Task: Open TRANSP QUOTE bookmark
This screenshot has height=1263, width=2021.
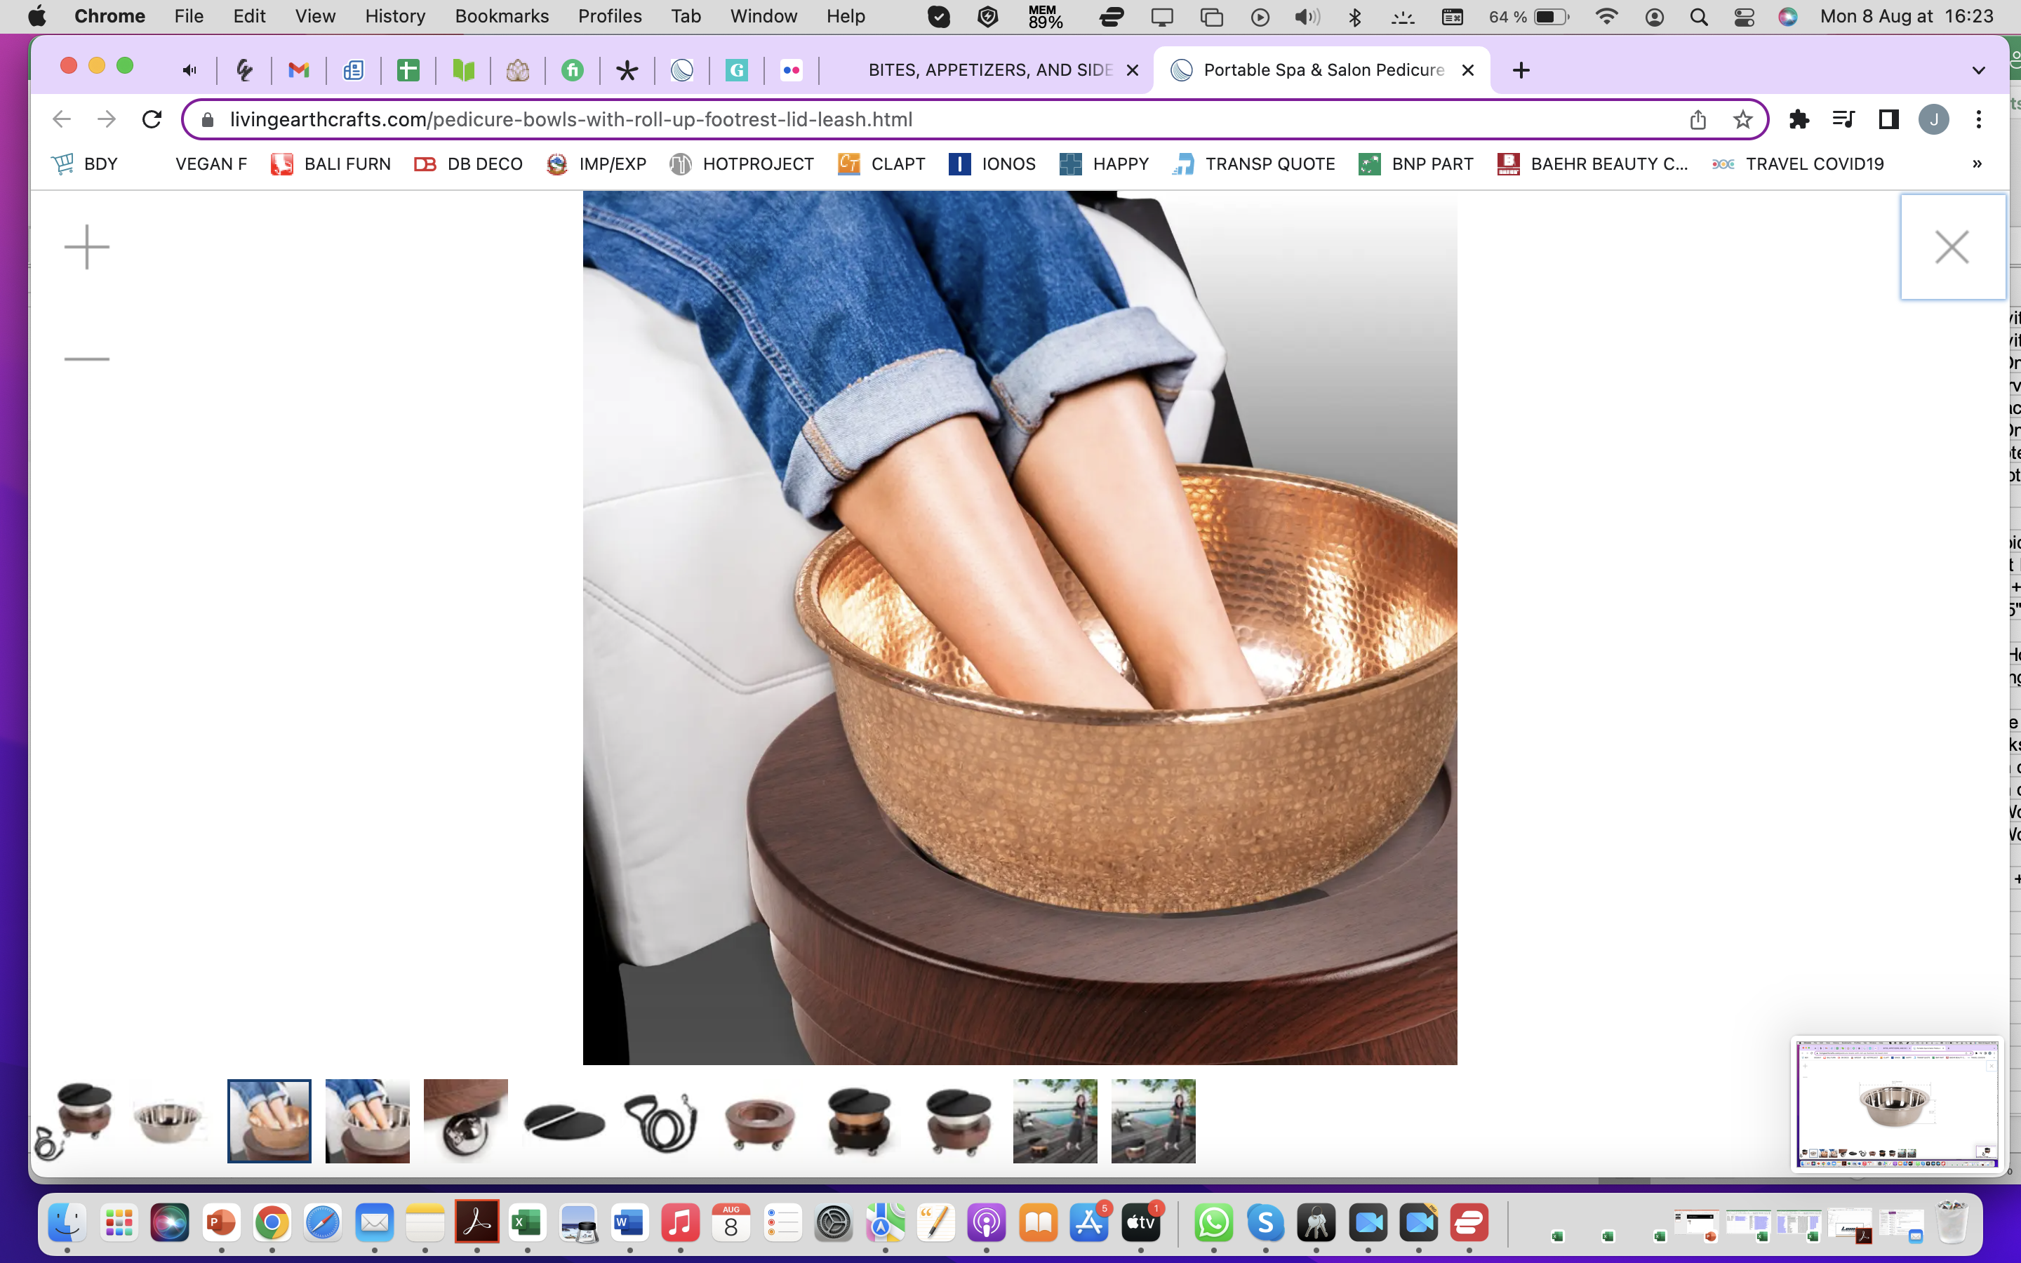Action: pos(1253,163)
